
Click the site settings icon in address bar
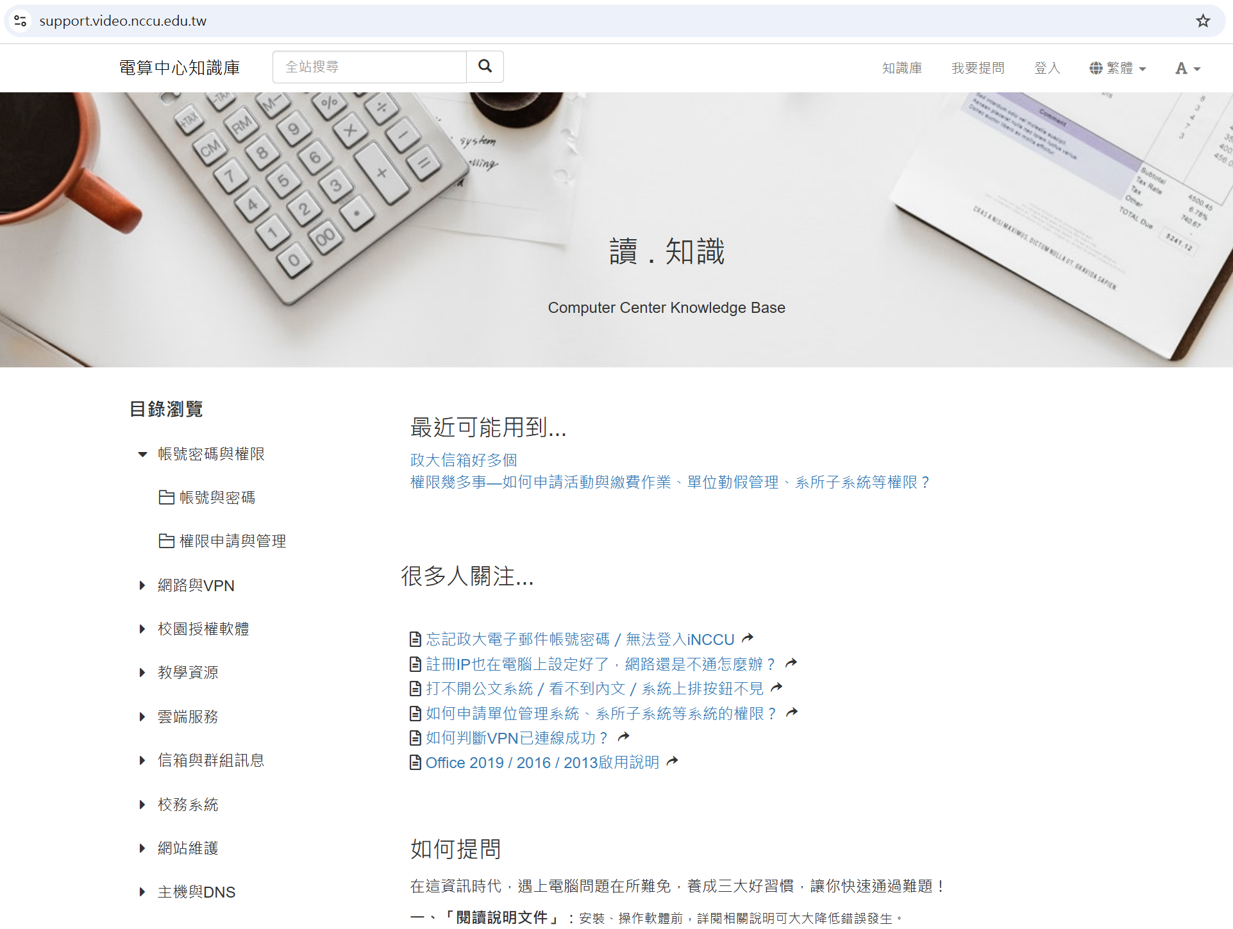19,21
